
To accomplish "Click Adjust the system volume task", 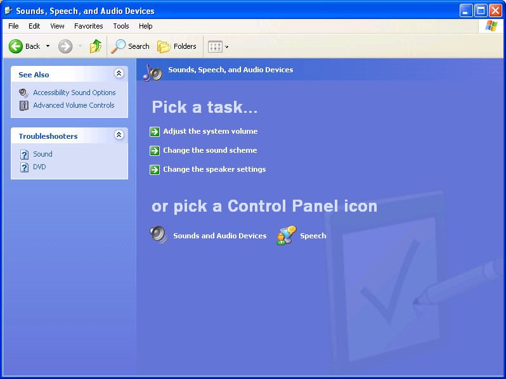I will [211, 131].
